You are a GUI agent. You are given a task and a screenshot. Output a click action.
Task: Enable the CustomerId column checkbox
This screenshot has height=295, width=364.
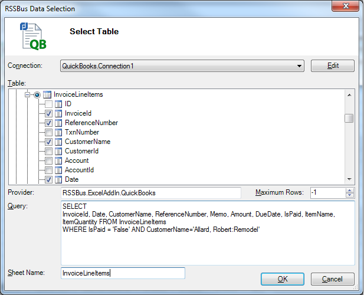[x=49, y=151]
